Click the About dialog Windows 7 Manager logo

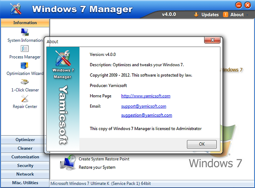[x=63, y=58]
